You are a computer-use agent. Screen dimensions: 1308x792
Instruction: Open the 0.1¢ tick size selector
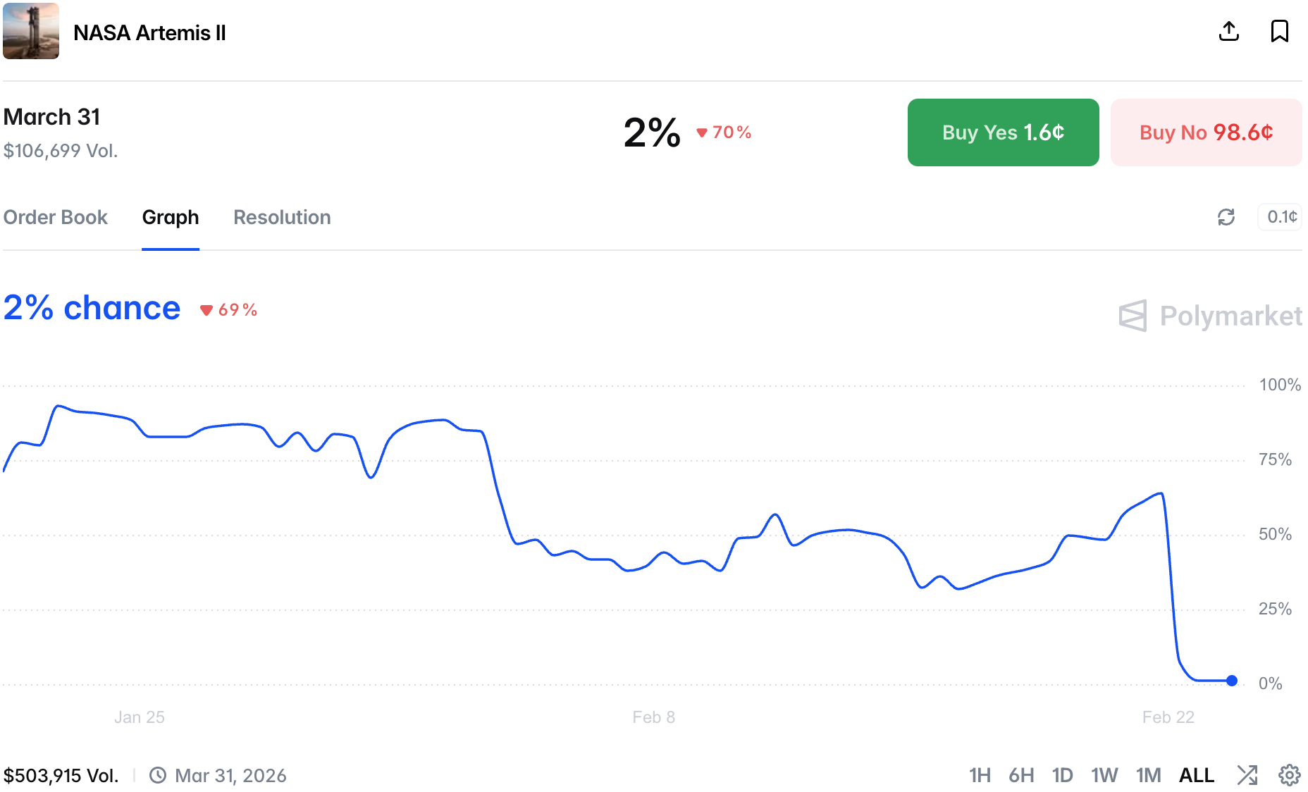[1281, 217]
